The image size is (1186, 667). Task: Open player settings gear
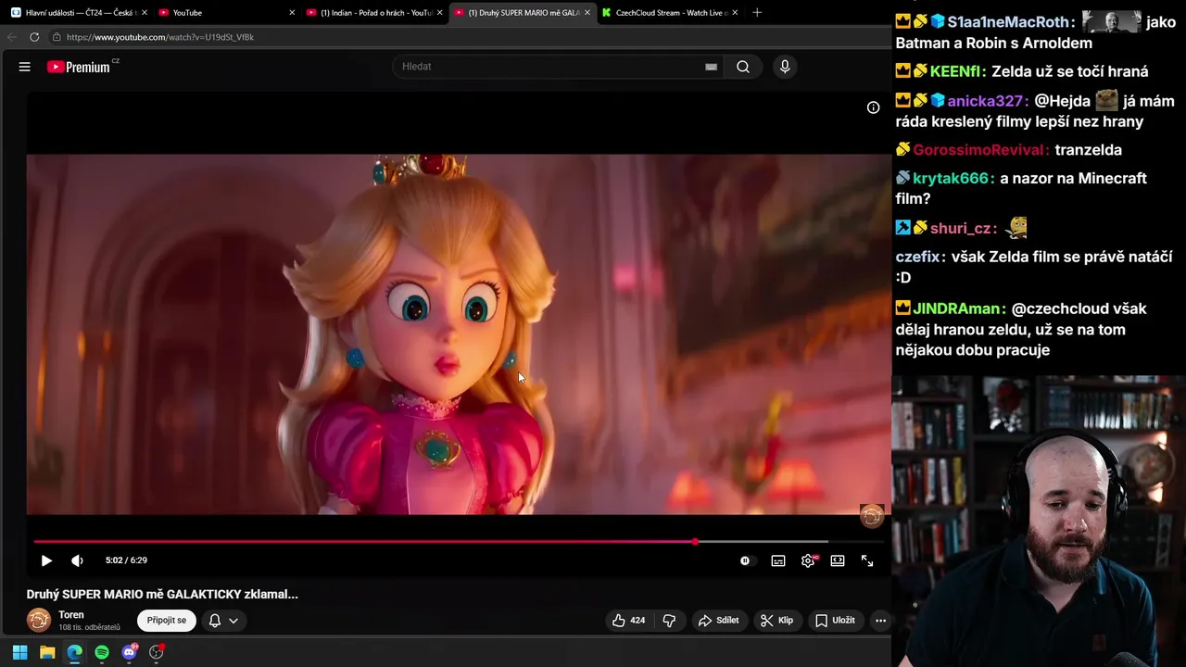click(x=808, y=560)
